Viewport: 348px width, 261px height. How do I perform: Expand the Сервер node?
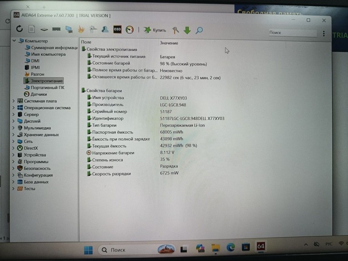pos(14,114)
